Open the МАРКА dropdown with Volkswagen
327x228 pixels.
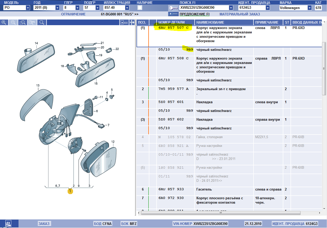309,8
